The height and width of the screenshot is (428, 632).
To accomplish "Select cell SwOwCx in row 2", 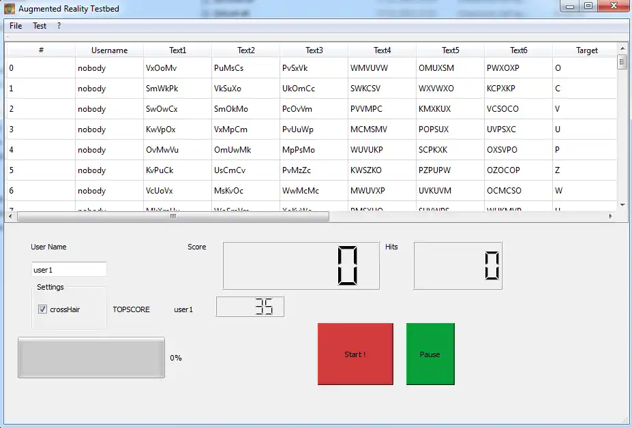I will coord(177,109).
